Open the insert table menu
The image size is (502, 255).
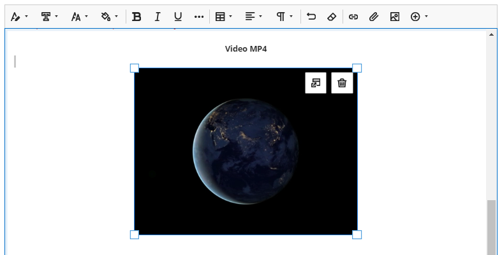click(x=223, y=17)
